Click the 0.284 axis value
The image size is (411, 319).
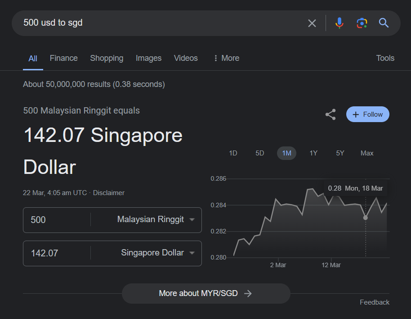(x=219, y=205)
